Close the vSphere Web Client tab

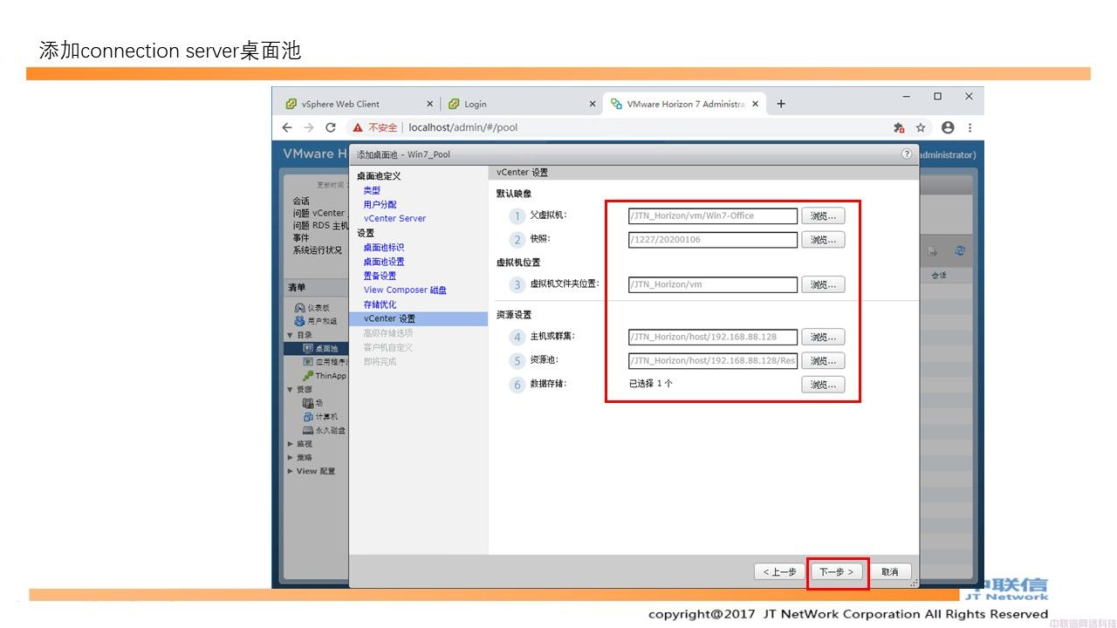pos(429,104)
